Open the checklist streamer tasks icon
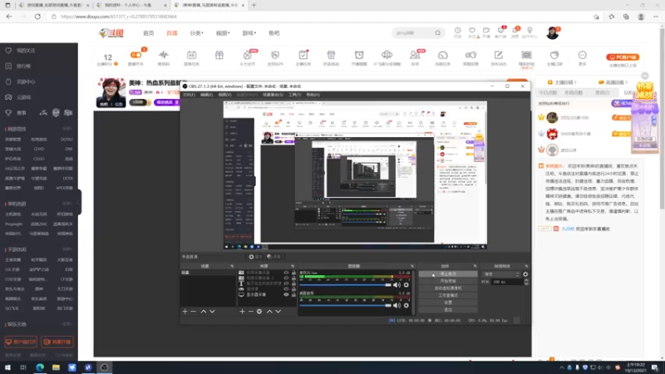The image size is (665, 374). (303, 55)
